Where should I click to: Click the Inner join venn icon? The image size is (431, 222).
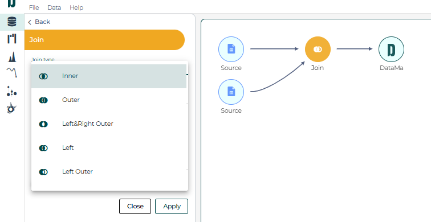[43, 76]
